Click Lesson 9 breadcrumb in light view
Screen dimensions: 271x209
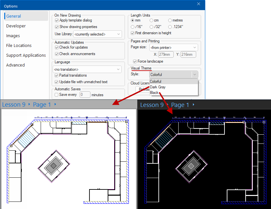[14, 105]
